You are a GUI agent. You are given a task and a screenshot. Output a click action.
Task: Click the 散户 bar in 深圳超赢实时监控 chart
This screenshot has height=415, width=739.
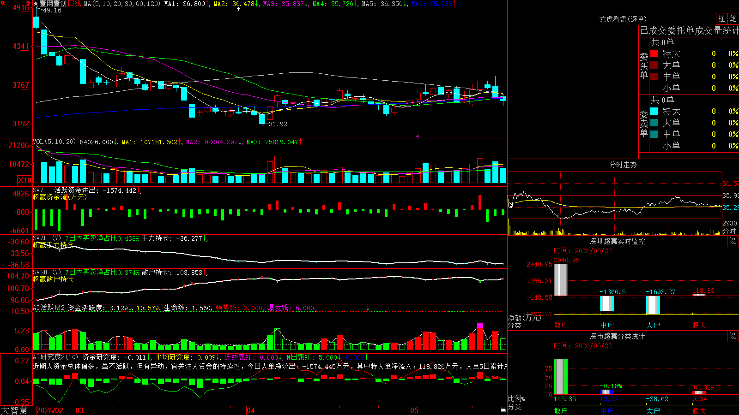[x=561, y=280]
